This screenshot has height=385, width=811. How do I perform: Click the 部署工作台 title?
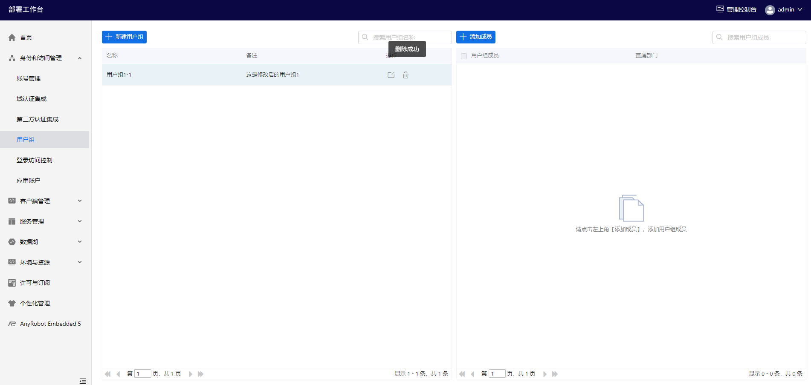click(x=26, y=9)
